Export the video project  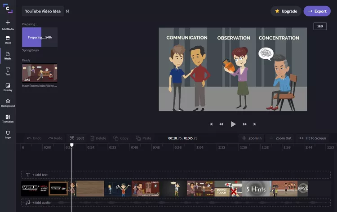click(317, 11)
